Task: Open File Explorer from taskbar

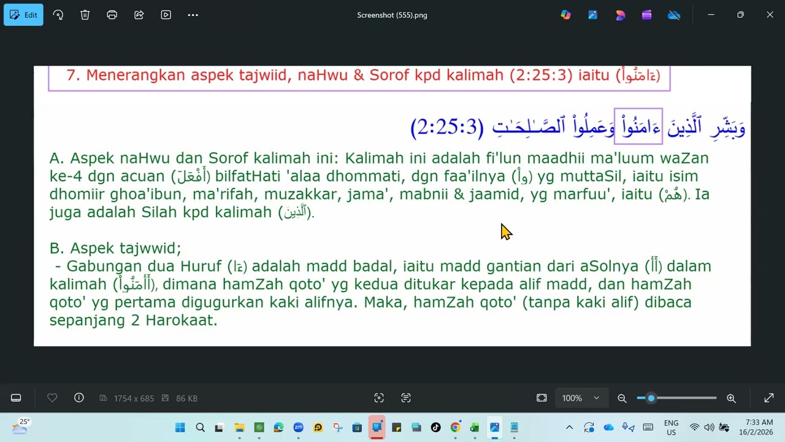Action: [239, 427]
